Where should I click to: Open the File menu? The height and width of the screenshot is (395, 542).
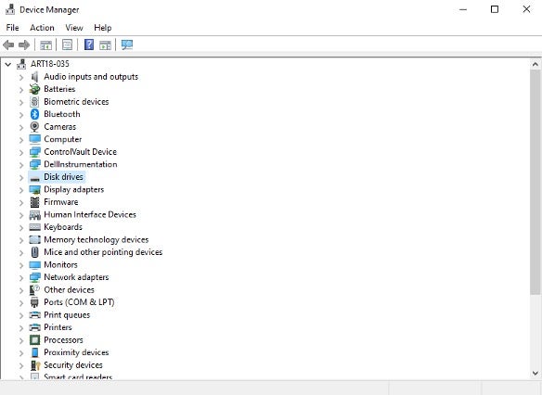point(12,28)
